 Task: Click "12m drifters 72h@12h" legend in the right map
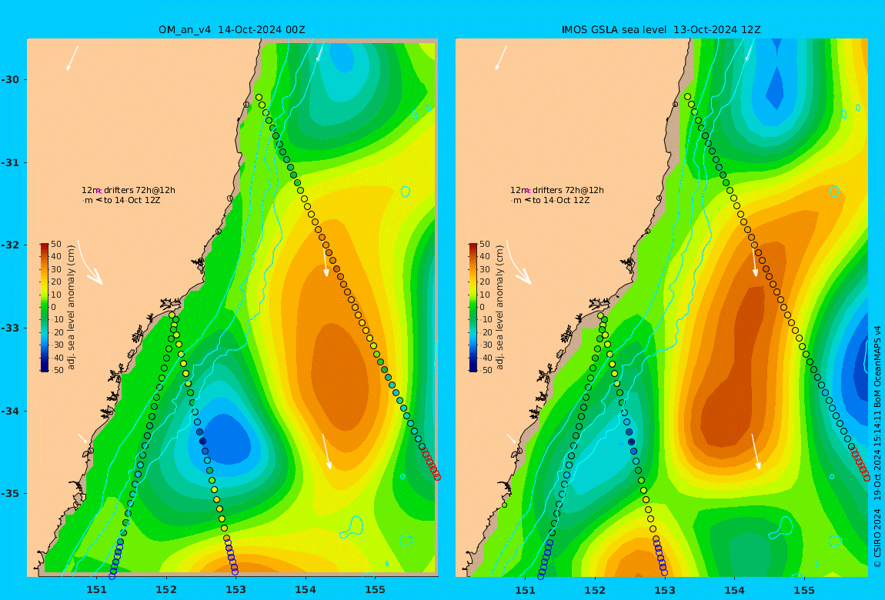tap(557, 190)
